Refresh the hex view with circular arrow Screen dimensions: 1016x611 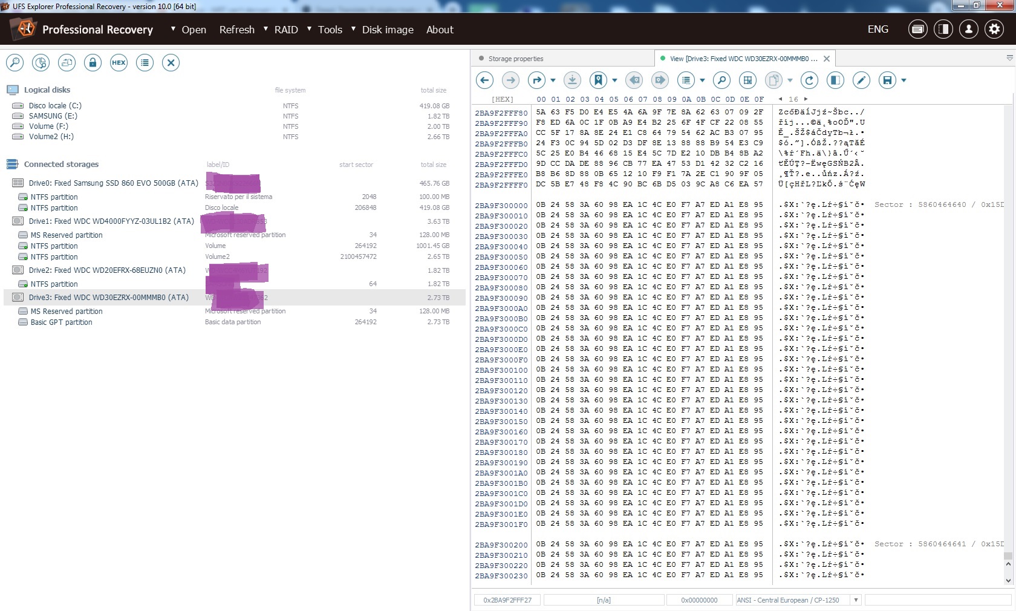pyautogui.click(x=809, y=80)
